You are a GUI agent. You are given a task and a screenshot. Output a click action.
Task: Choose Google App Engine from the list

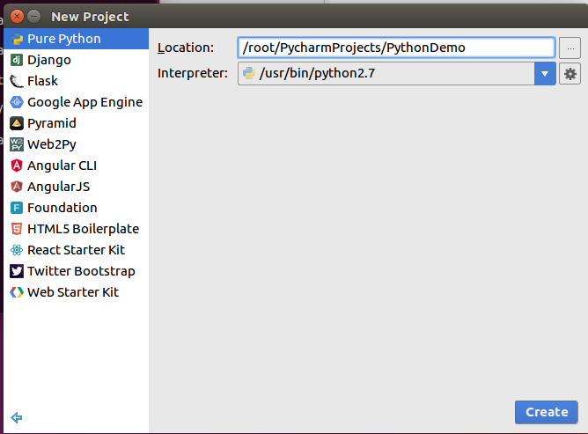[x=76, y=102]
